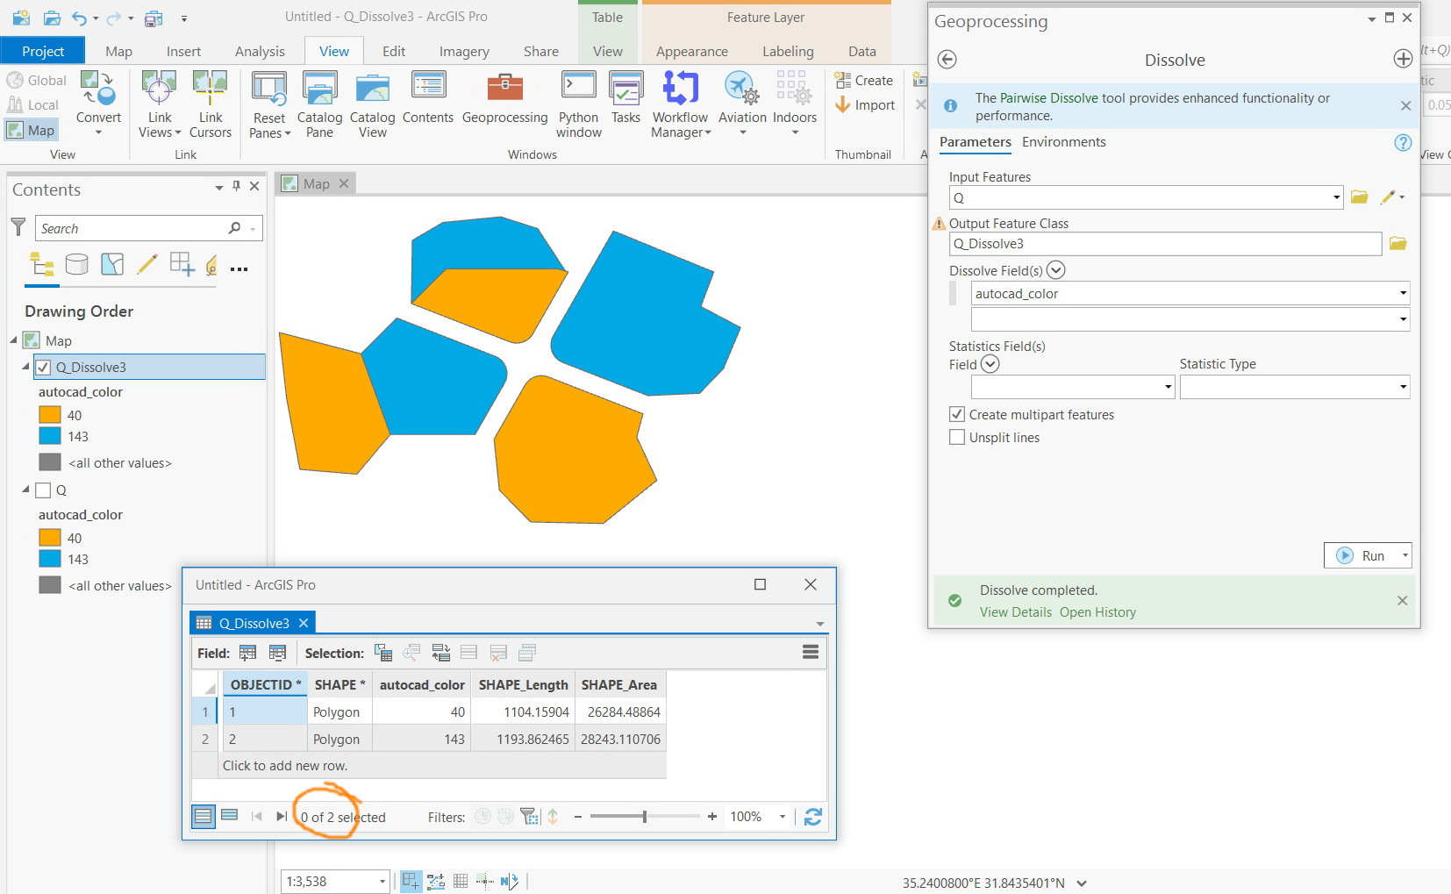
Task: Dismiss the Dissolve completed message
Action: point(1402,601)
